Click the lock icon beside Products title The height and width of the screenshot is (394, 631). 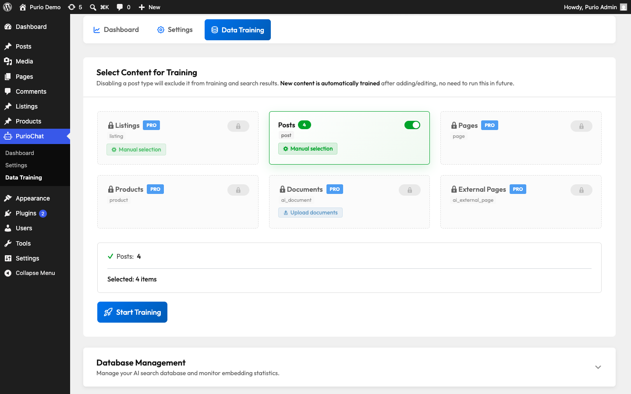[111, 189]
